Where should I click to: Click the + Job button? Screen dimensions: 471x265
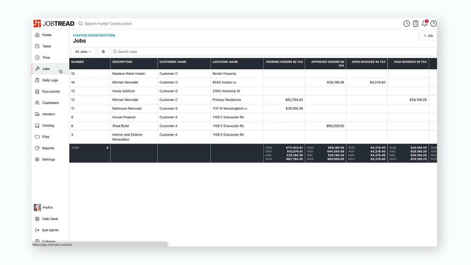pos(428,36)
